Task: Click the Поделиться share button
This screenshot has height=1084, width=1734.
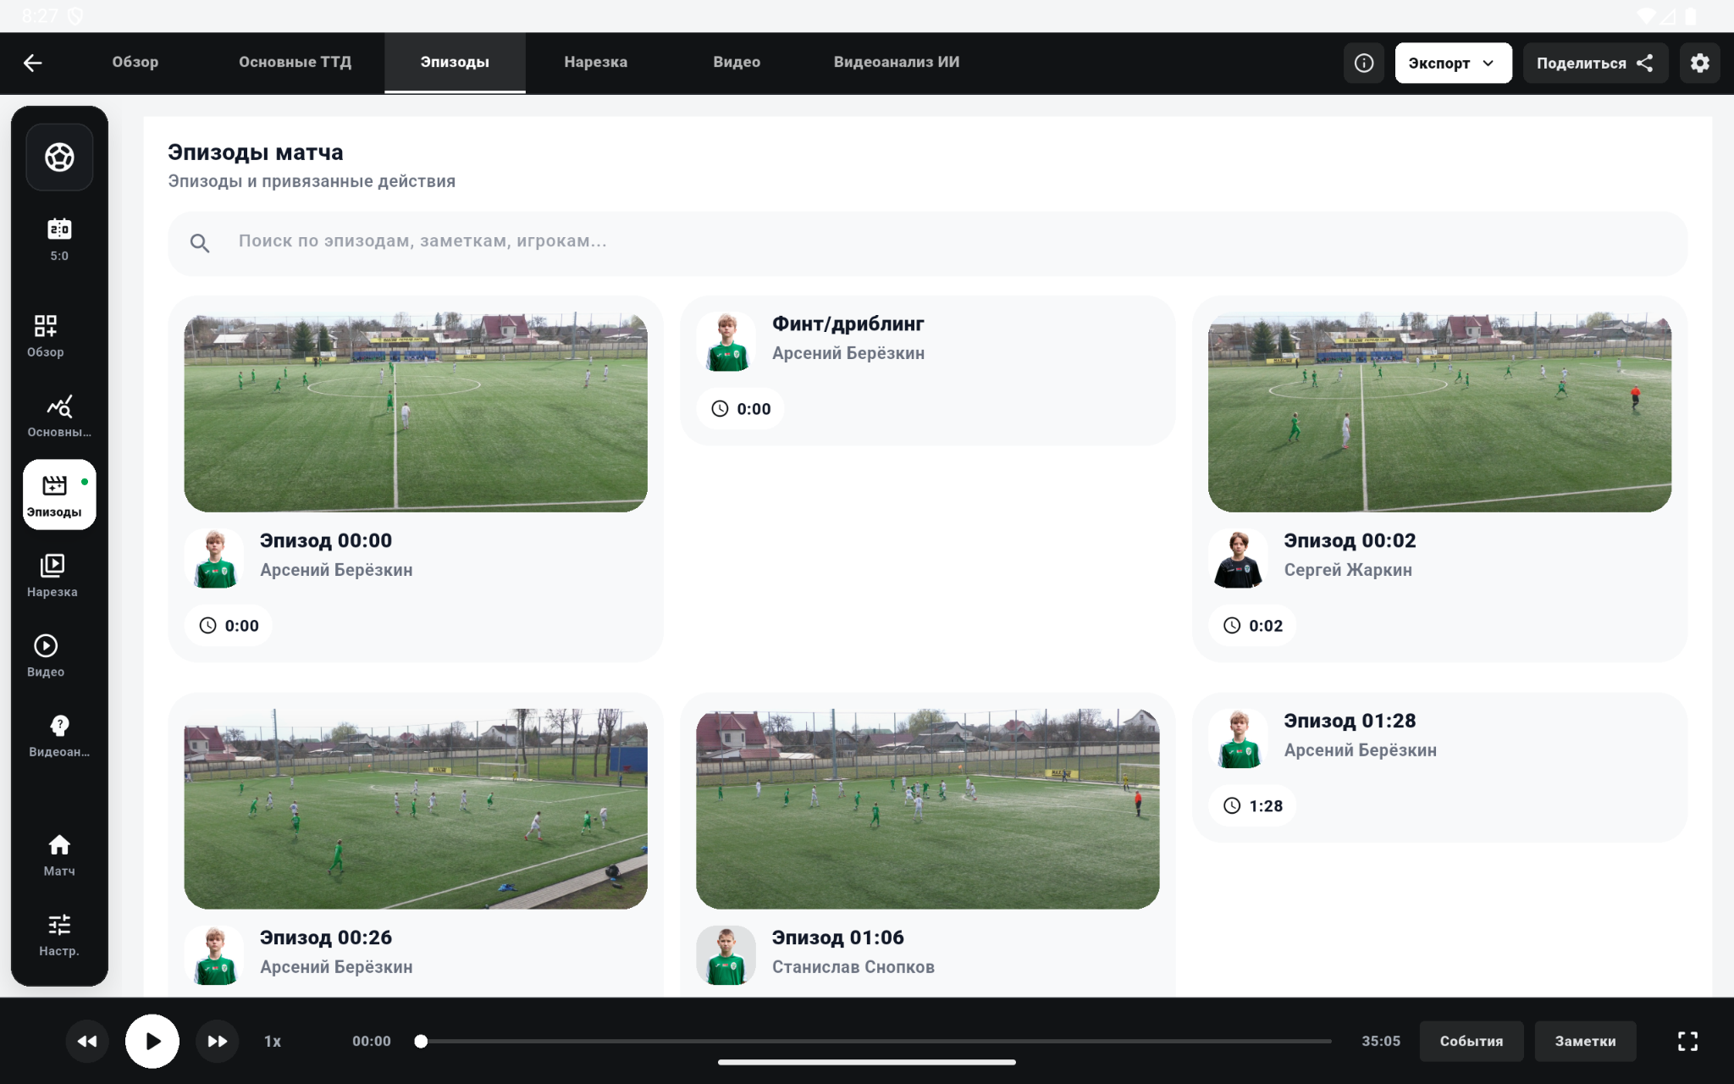Action: [x=1595, y=63]
